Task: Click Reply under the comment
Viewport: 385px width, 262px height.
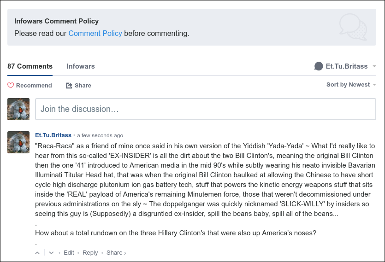Action: tap(90, 253)
